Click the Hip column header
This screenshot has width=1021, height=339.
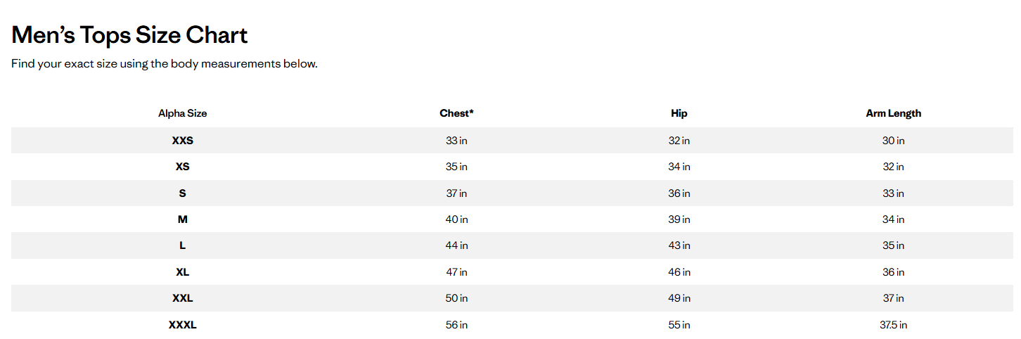point(679,113)
